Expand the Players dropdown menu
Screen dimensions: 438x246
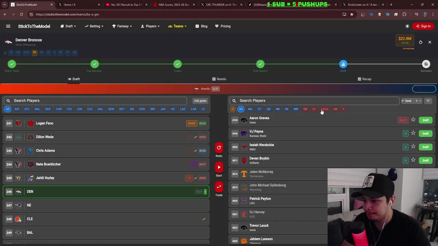pyautogui.click(x=150, y=26)
